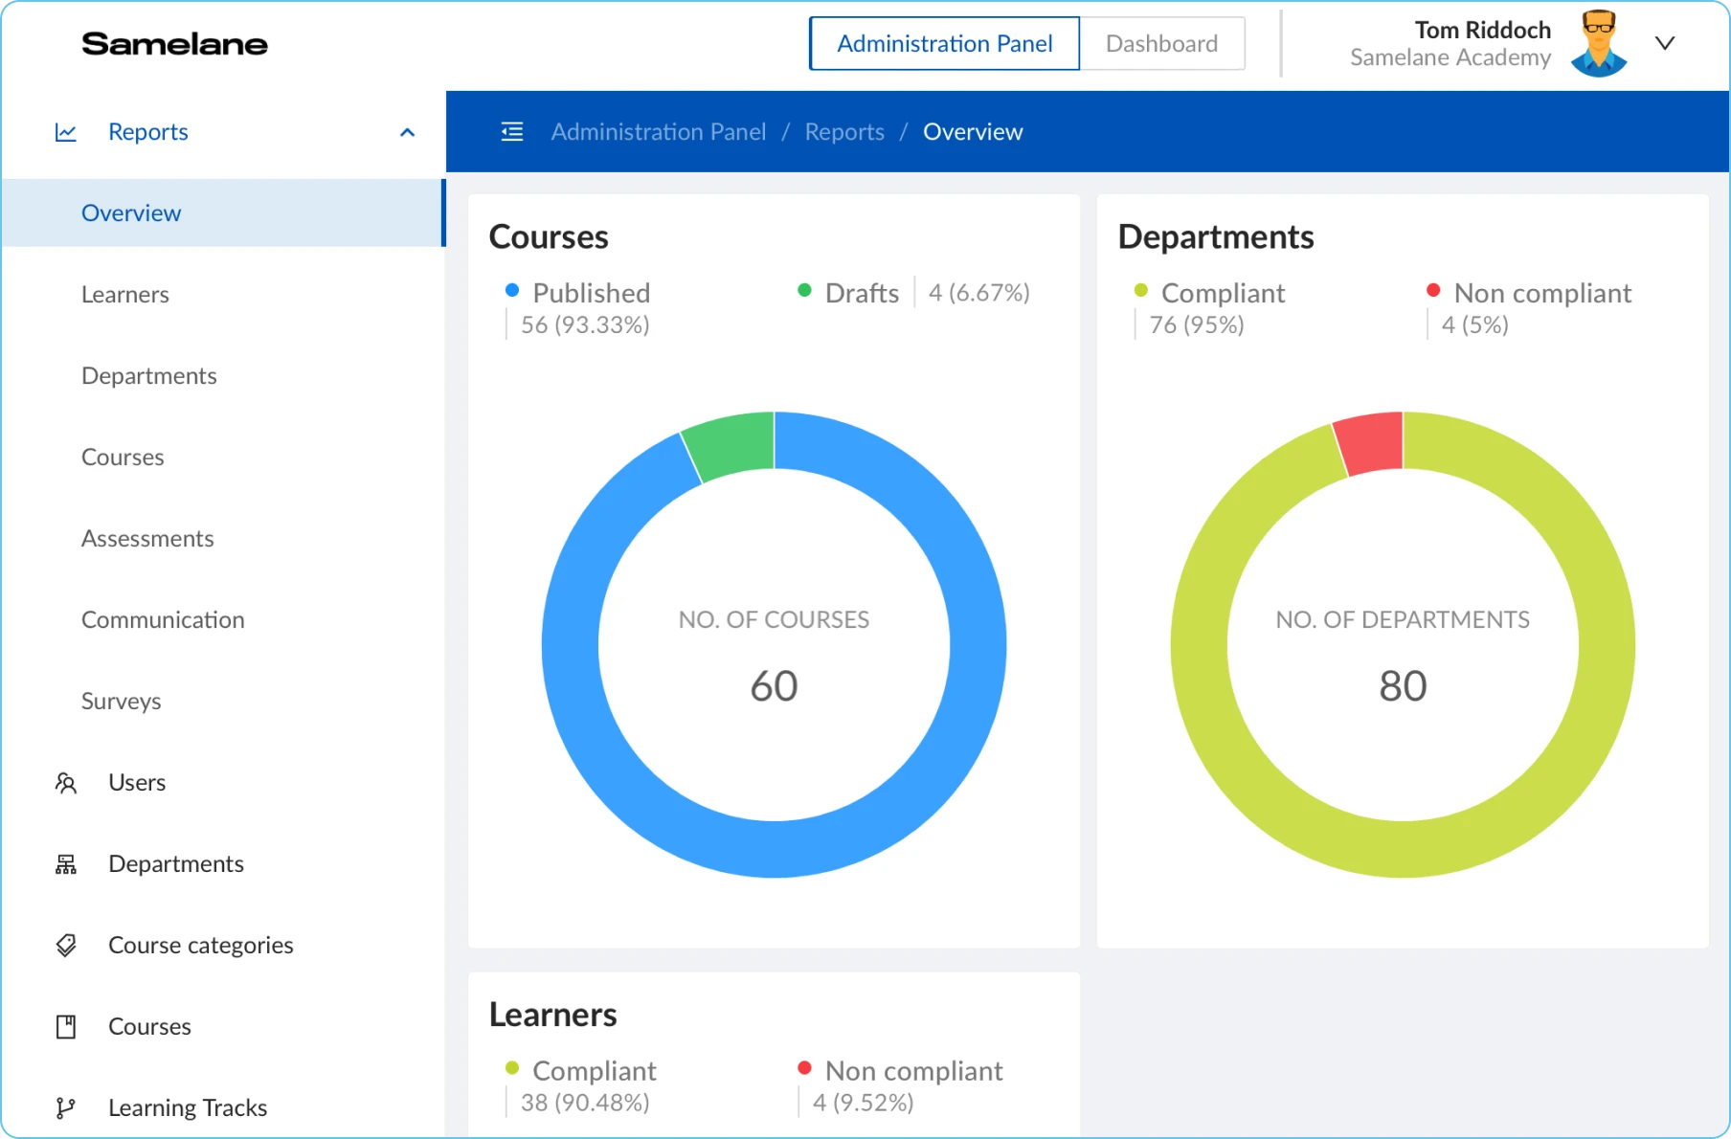Go to Surveys report
This screenshot has height=1139, width=1731.
[122, 702]
